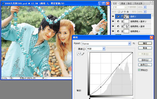Click mask link icon of 曲线 2
The image size is (157, 99).
122,17
